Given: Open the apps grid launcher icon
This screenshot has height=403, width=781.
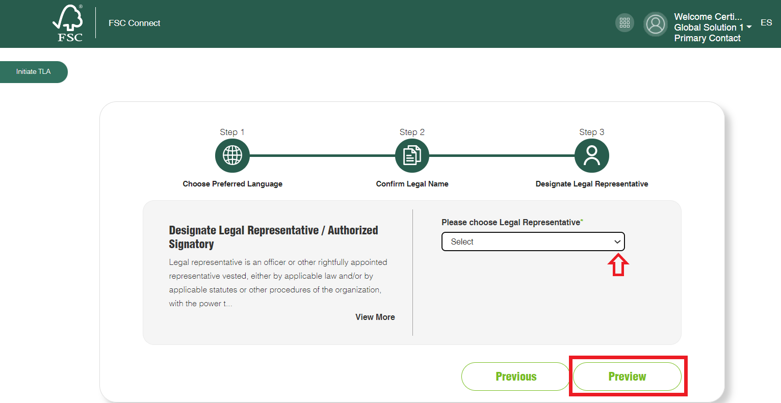Looking at the screenshot, I should pos(624,23).
